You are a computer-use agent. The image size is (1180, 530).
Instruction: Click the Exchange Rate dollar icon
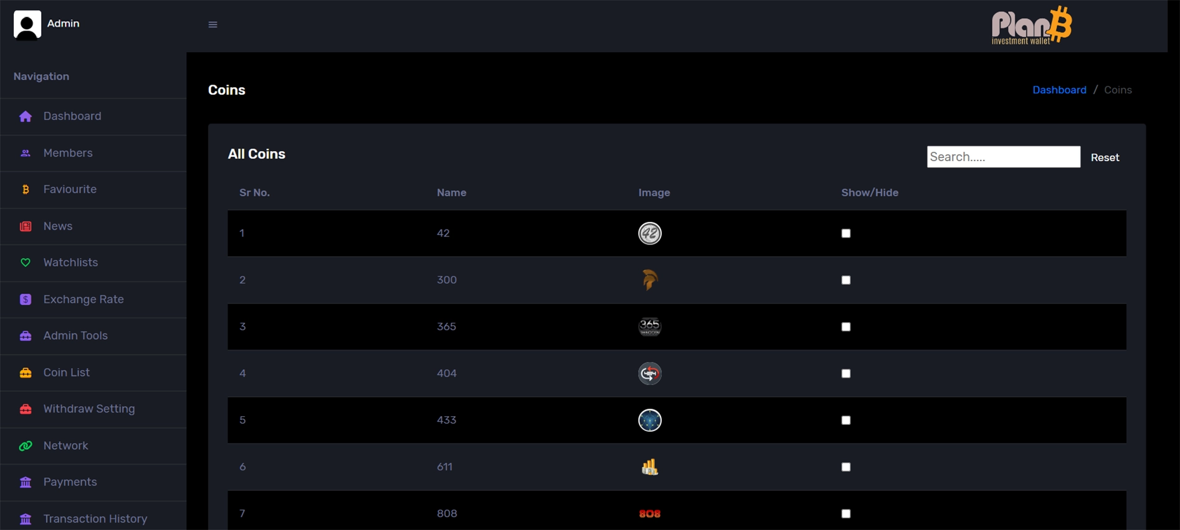[x=26, y=299]
